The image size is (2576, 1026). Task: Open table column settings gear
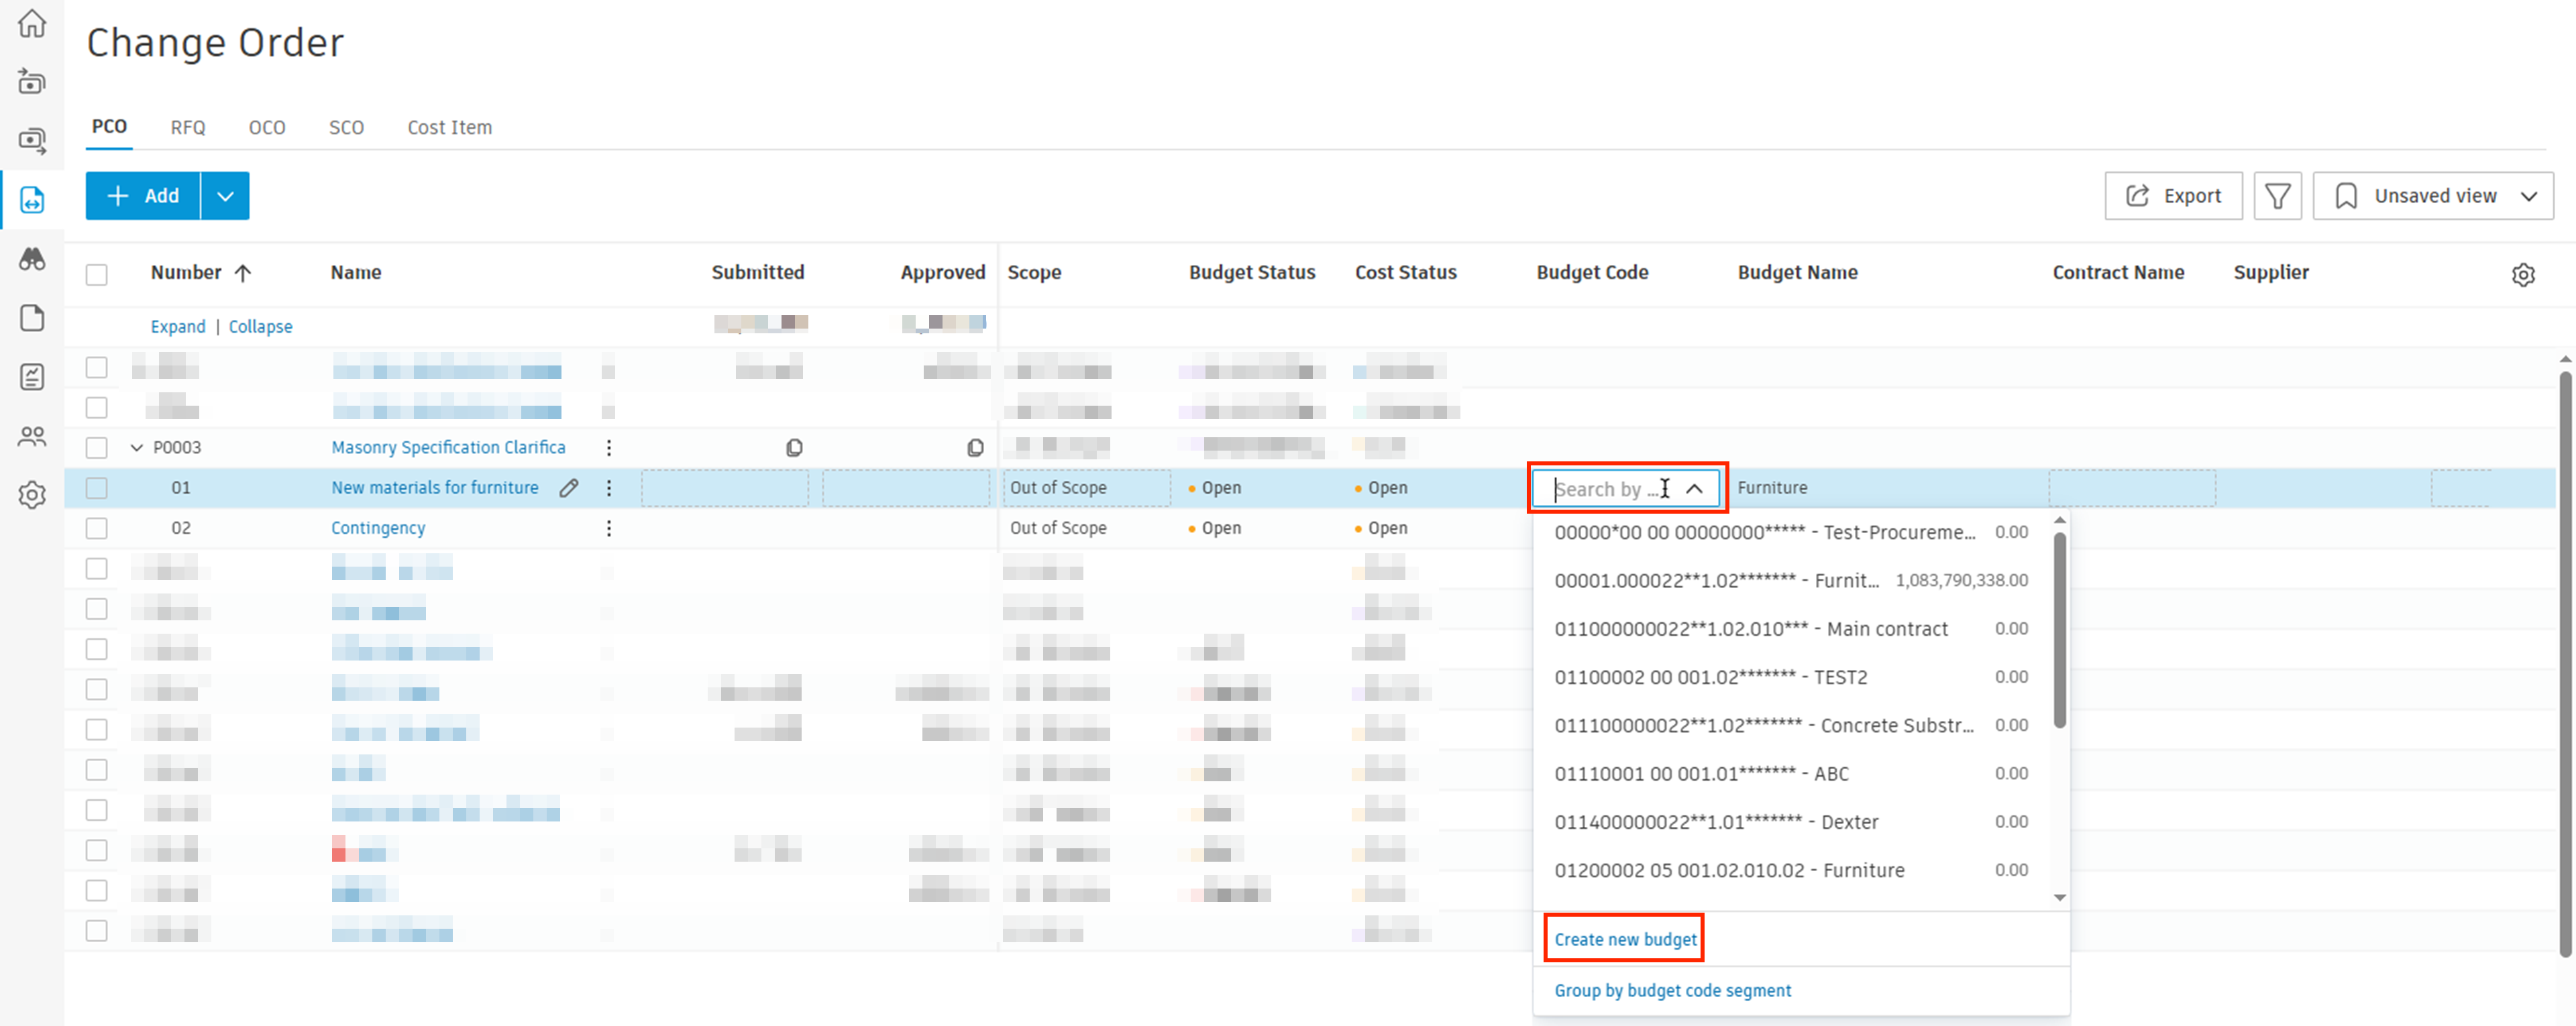click(2523, 274)
